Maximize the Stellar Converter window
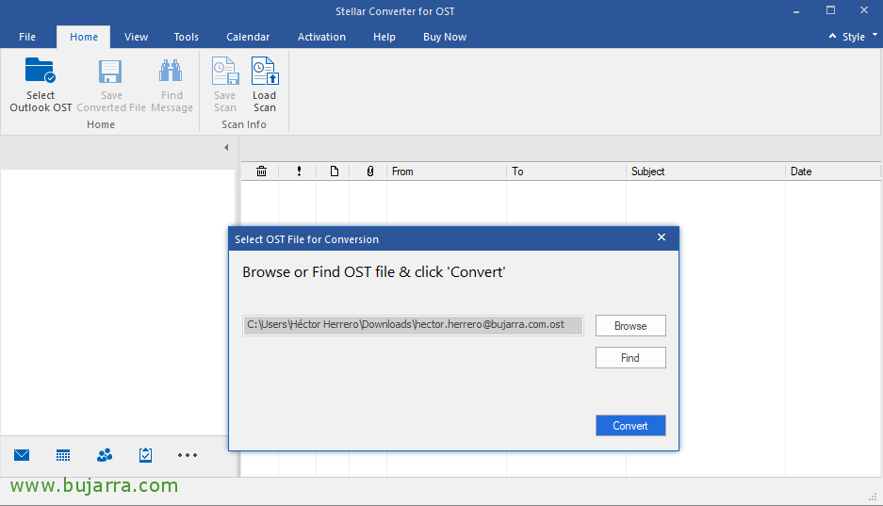This screenshot has width=883, height=506. [x=830, y=10]
